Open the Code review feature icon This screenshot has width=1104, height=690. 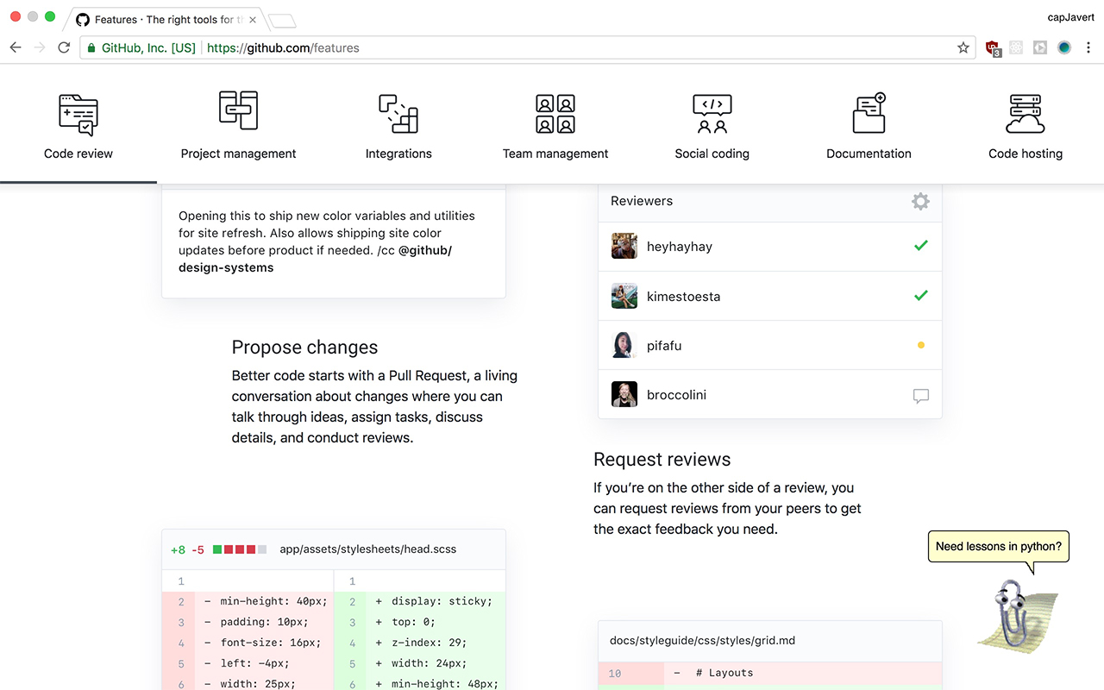78,116
